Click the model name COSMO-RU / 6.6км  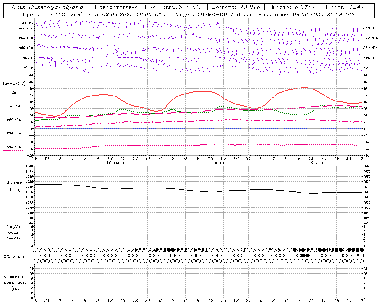(224, 14)
